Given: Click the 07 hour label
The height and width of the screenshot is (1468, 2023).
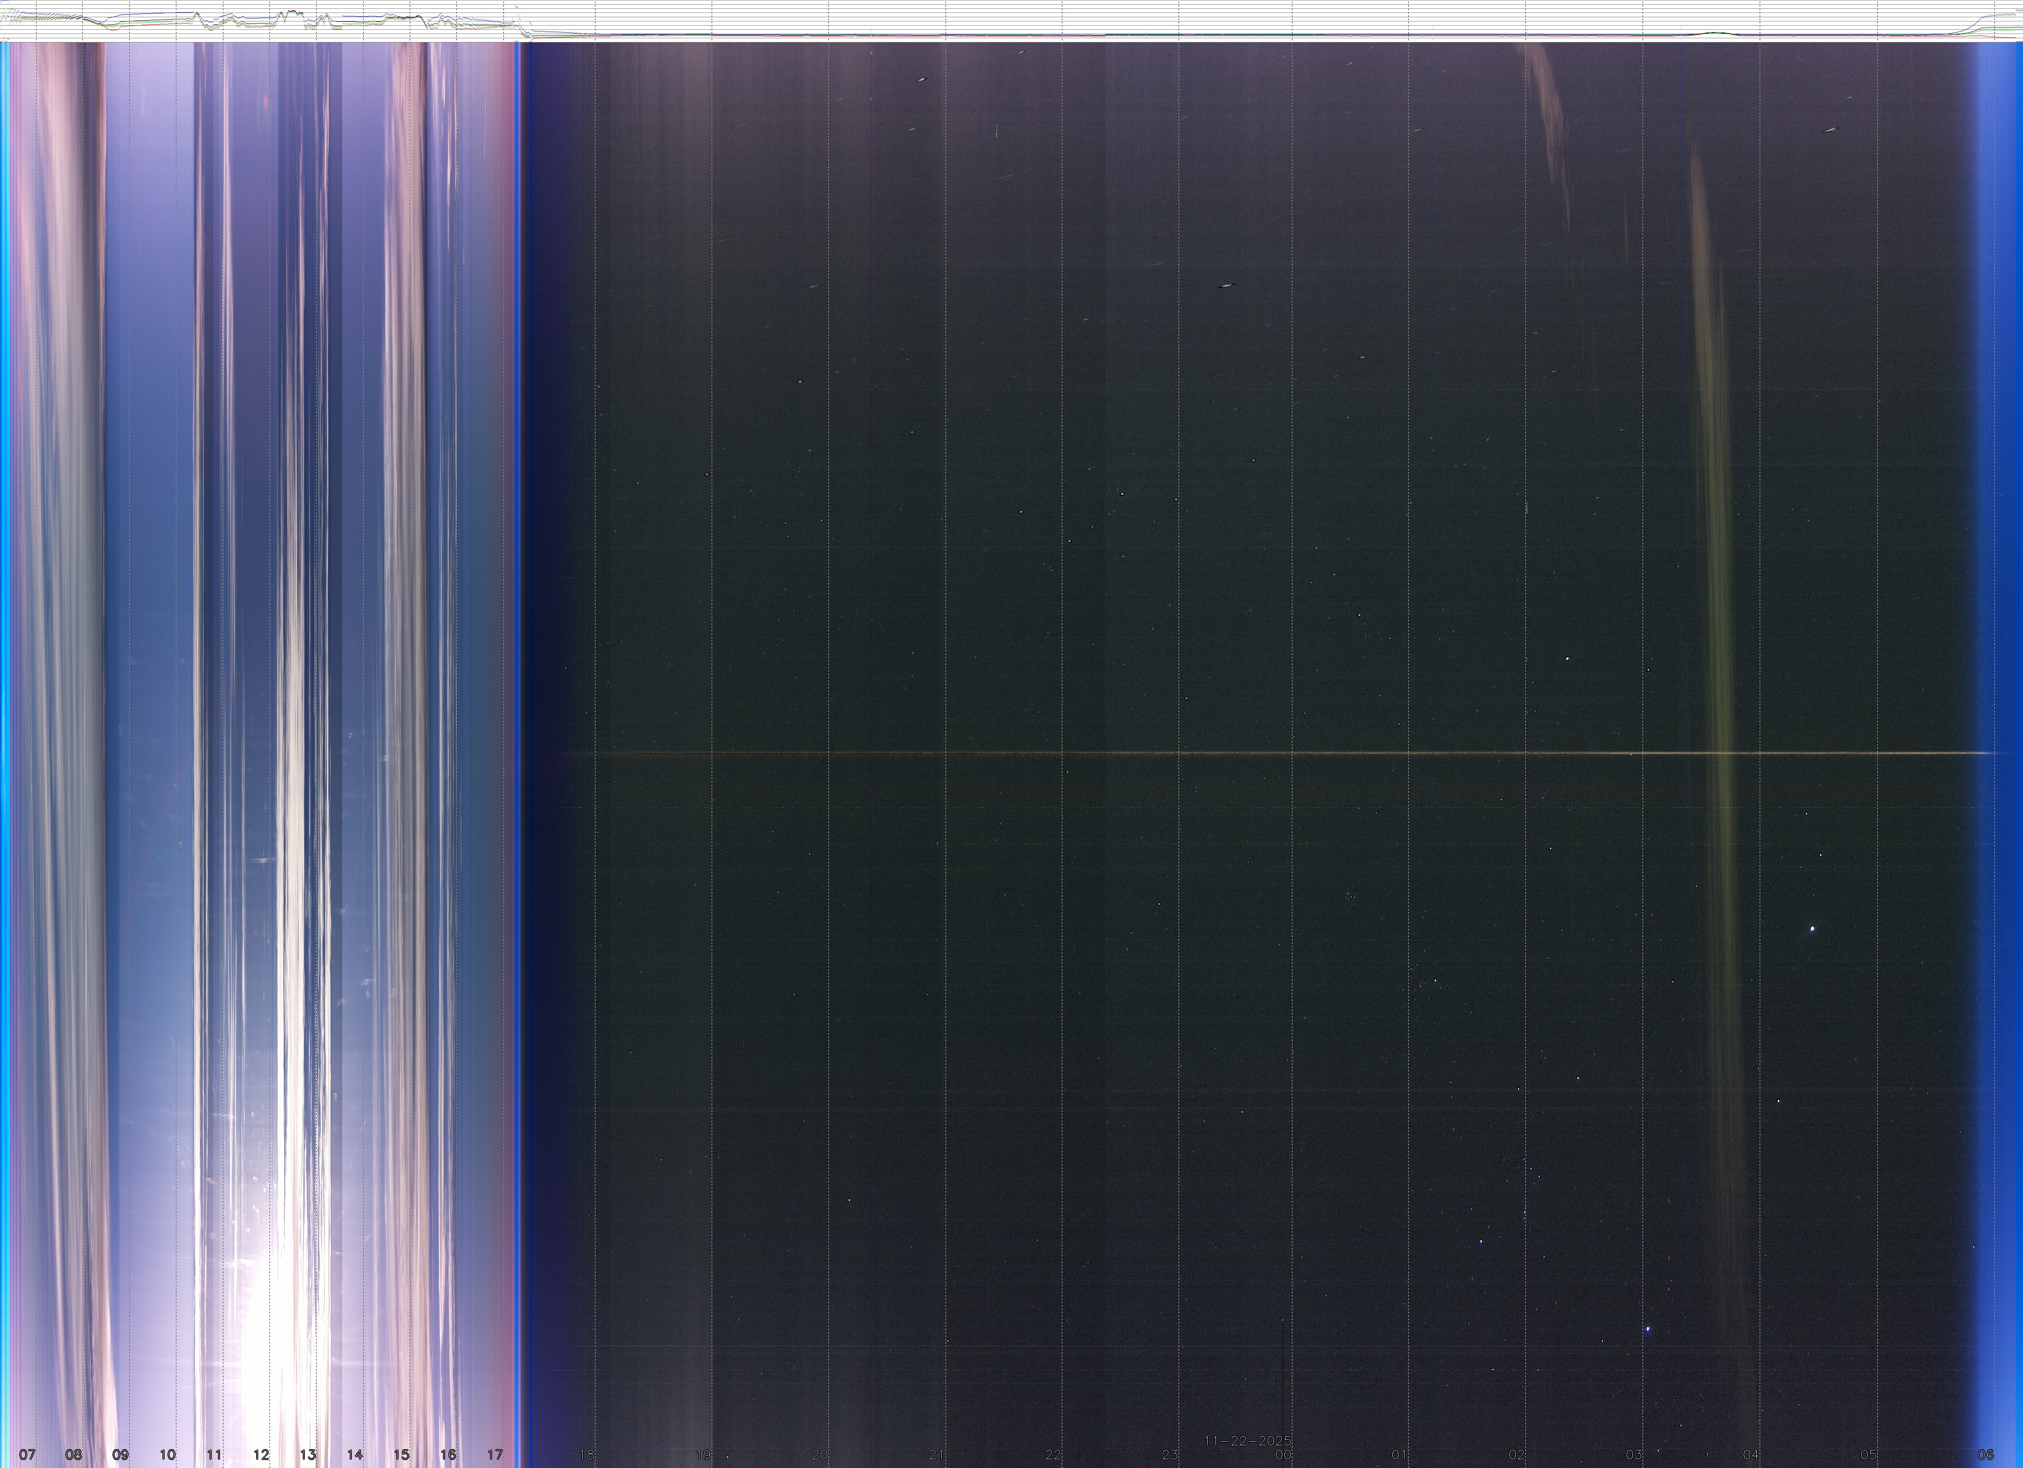Looking at the screenshot, I should click(x=28, y=1455).
